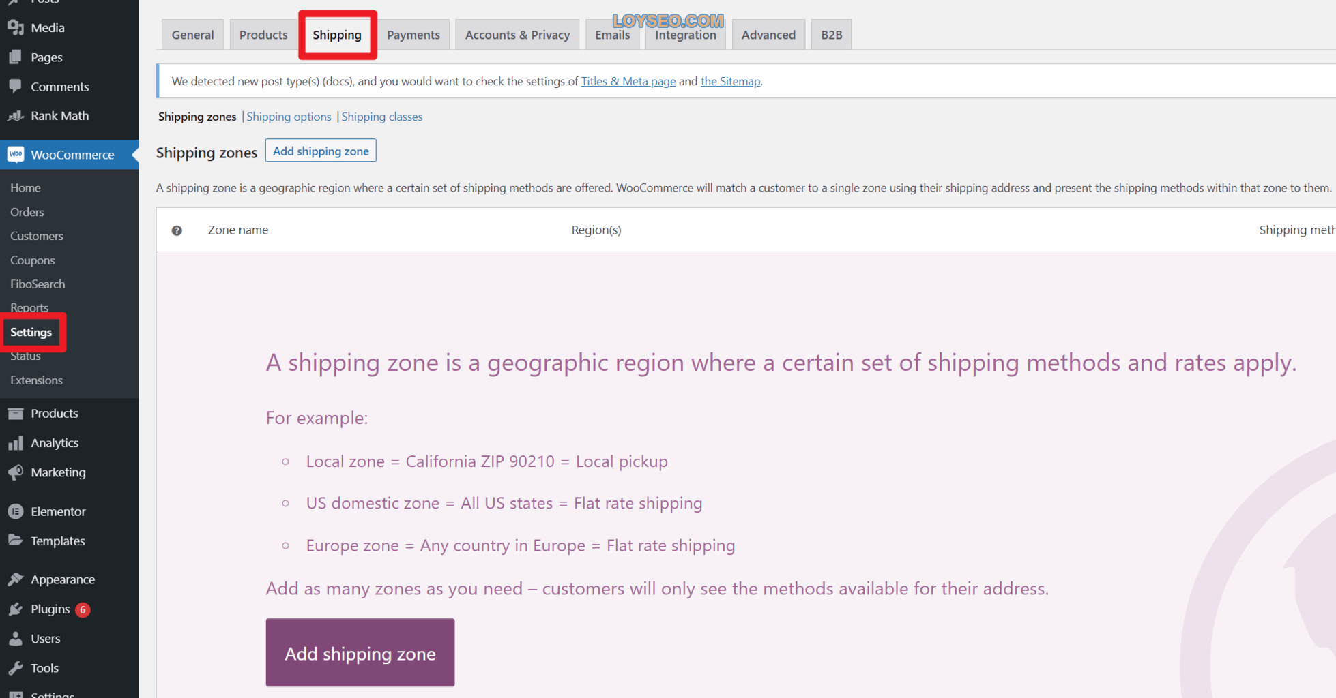
Task: Open the Users menu label
Action: click(46, 638)
